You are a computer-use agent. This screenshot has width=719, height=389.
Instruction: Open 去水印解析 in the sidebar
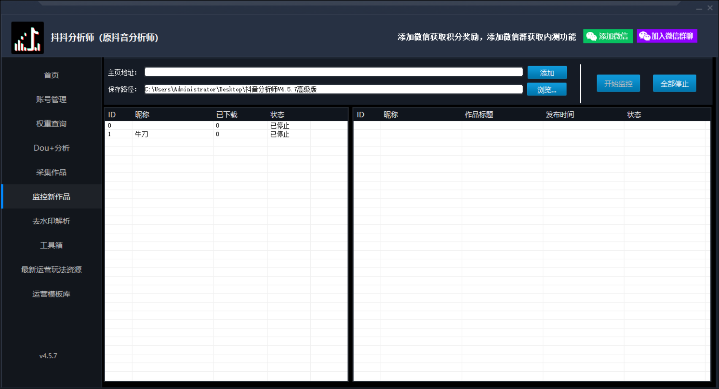[51, 221]
